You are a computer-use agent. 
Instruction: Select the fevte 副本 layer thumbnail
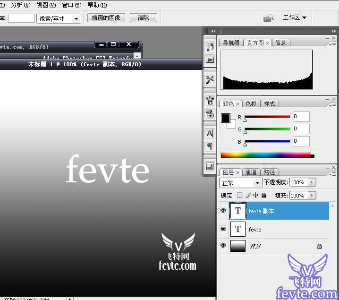pos(238,211)
